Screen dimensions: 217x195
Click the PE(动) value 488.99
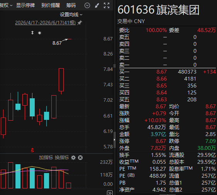click(158, 176)
